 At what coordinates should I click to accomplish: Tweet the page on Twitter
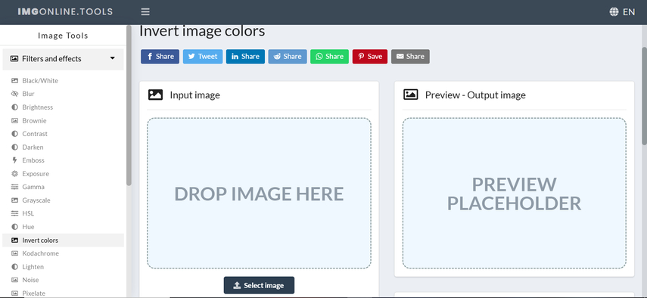point(203,57)
